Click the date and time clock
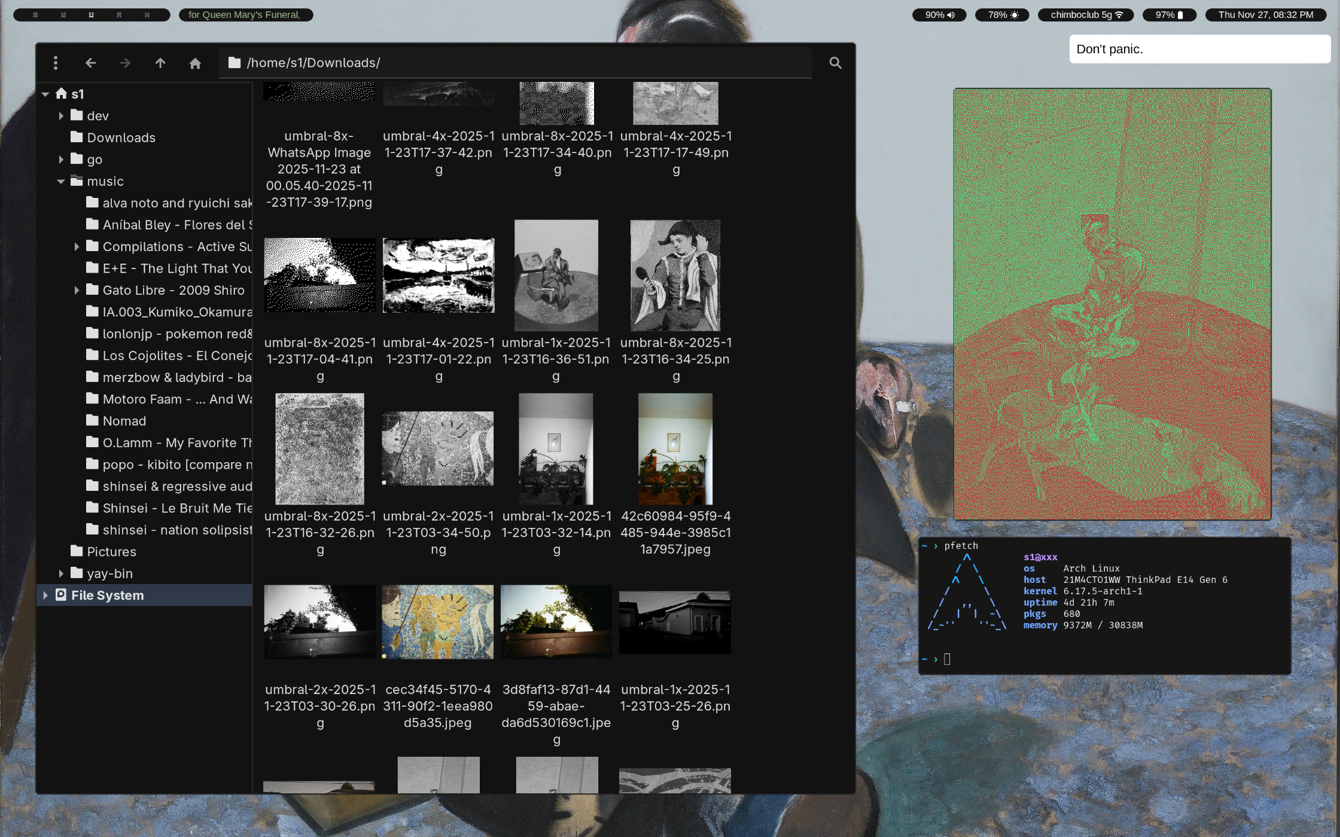This screenshot has width=1340, height=837. (1265, 15)
